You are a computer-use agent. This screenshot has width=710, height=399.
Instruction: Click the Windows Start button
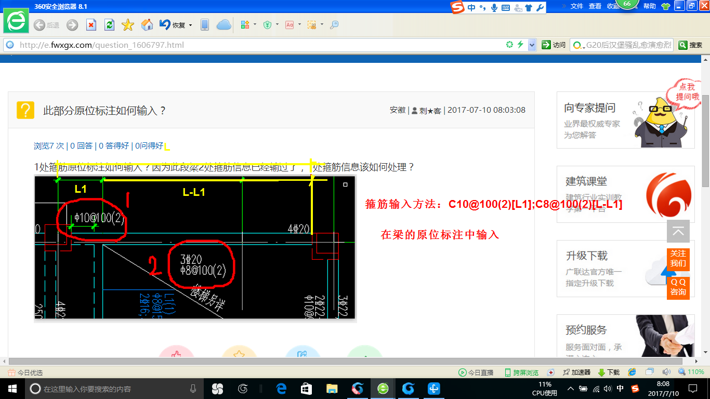coord(12,389)
